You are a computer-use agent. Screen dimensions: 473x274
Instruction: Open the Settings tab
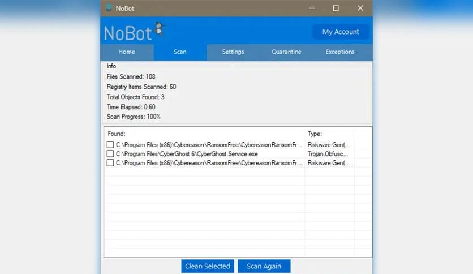pyautogui.click(x=233, y=52)
